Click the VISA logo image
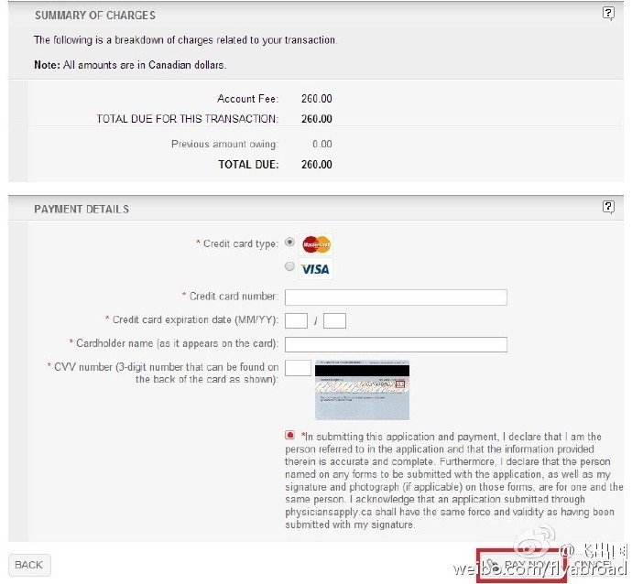The width and height of the screenshot is (632, 584). [316, 269]
